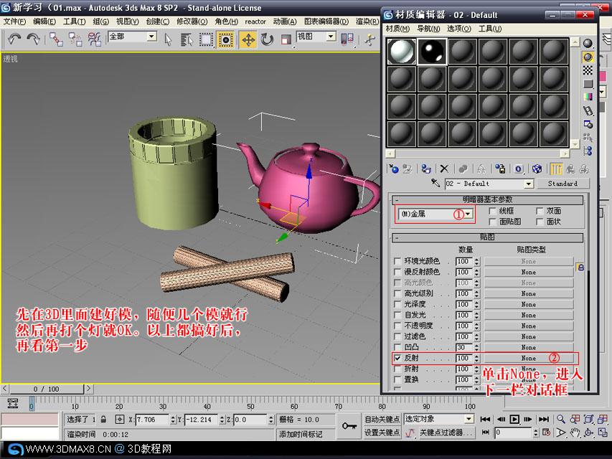
Task: Open the reactor menu
Action: 255,22
